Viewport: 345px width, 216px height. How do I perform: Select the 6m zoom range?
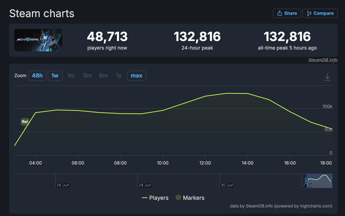click(103, 76)
